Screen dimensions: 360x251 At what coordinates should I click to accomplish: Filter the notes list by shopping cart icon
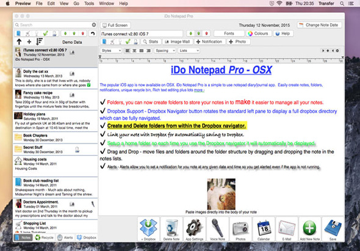click(28, 34)
